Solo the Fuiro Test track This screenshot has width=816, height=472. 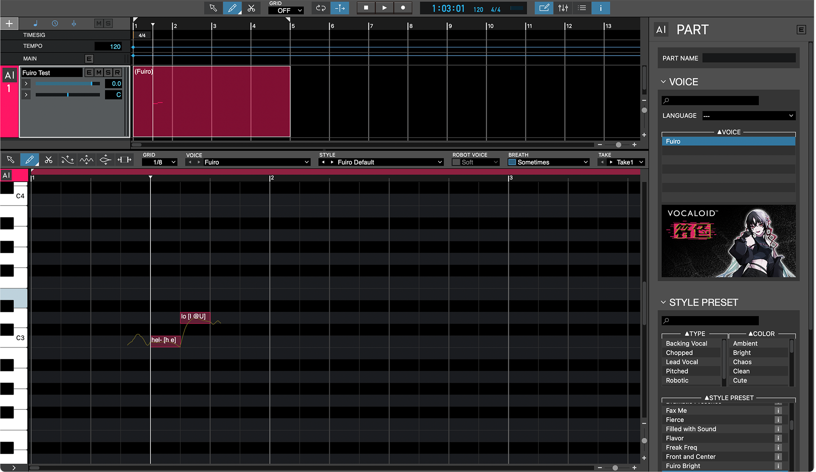[108, 72]
